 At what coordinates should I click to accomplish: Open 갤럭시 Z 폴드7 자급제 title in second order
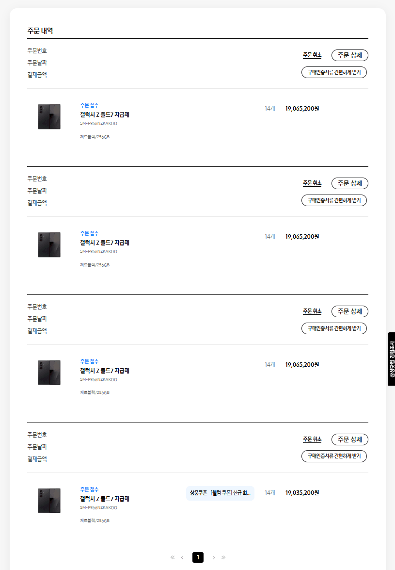pos(105,243)
